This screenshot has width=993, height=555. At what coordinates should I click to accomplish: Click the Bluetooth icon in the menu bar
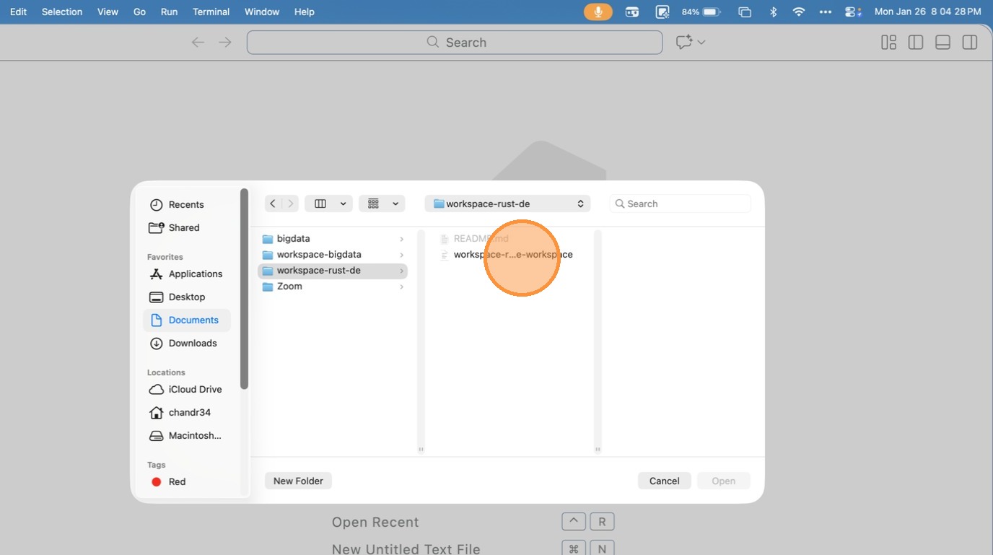point(773,12)
